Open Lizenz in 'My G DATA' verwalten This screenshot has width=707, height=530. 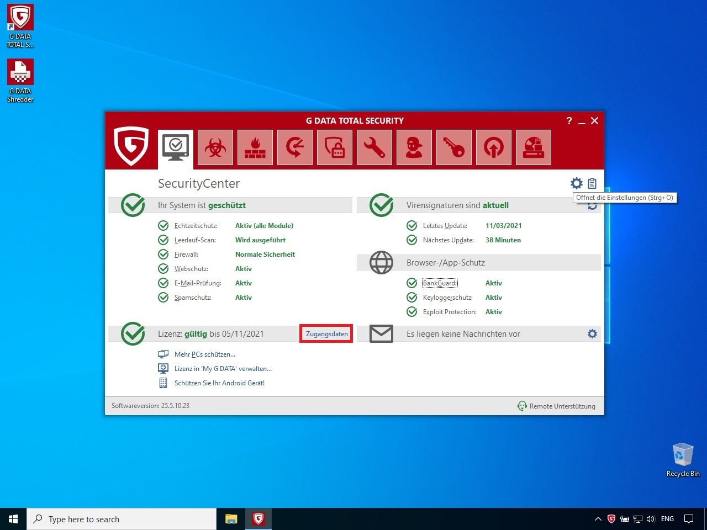click(223, 369)
